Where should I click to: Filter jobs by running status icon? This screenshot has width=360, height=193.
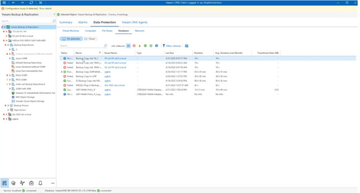pos(151,46)
